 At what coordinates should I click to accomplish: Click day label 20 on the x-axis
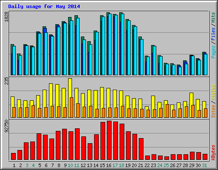[134, 165]
